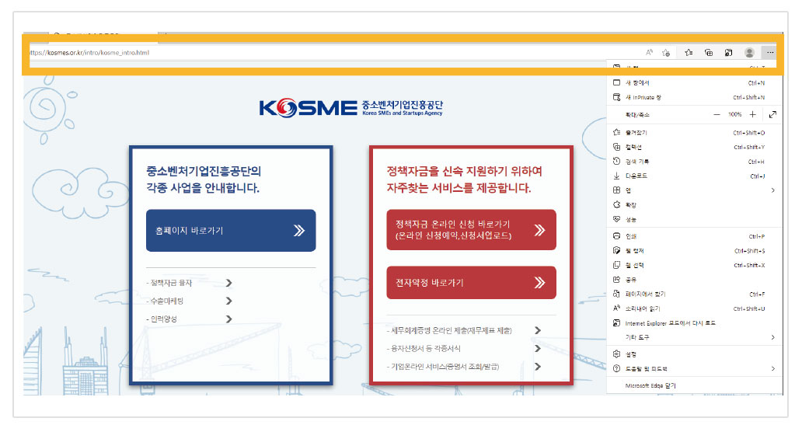This screenshot has width=802, height=439.
Task: Open 컬렉션 collections menu entry
Action: point(695,147)
